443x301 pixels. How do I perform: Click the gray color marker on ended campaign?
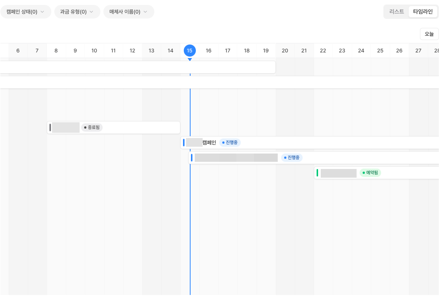(50, 127)
